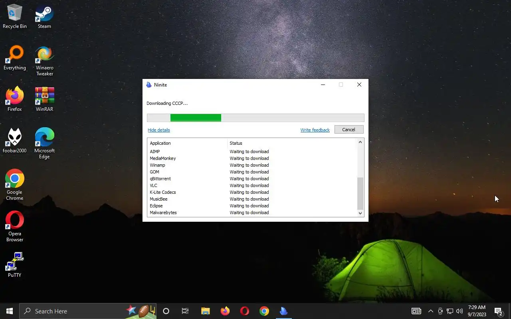The image size is (511, 319).
Task: Open the Windows Start menu
Action: point(10,311)
